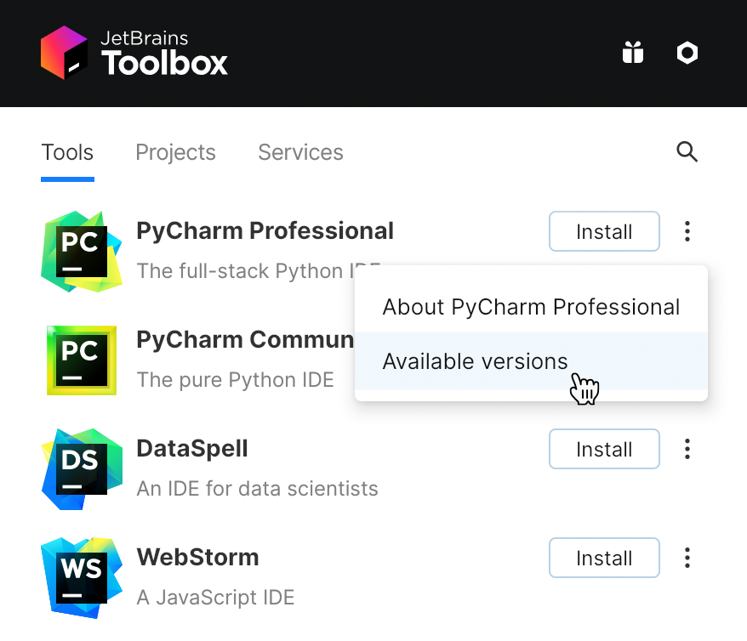Click the WebStorm app icon
This screenshot has height=641, width=747.
(x=81, y=577)
